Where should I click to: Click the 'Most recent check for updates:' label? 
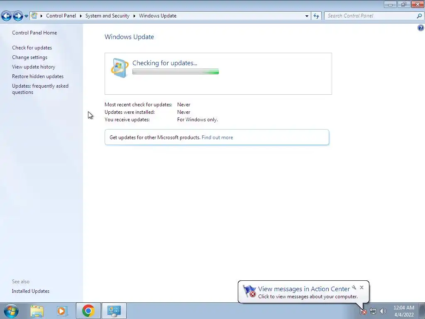coord(138,104)
